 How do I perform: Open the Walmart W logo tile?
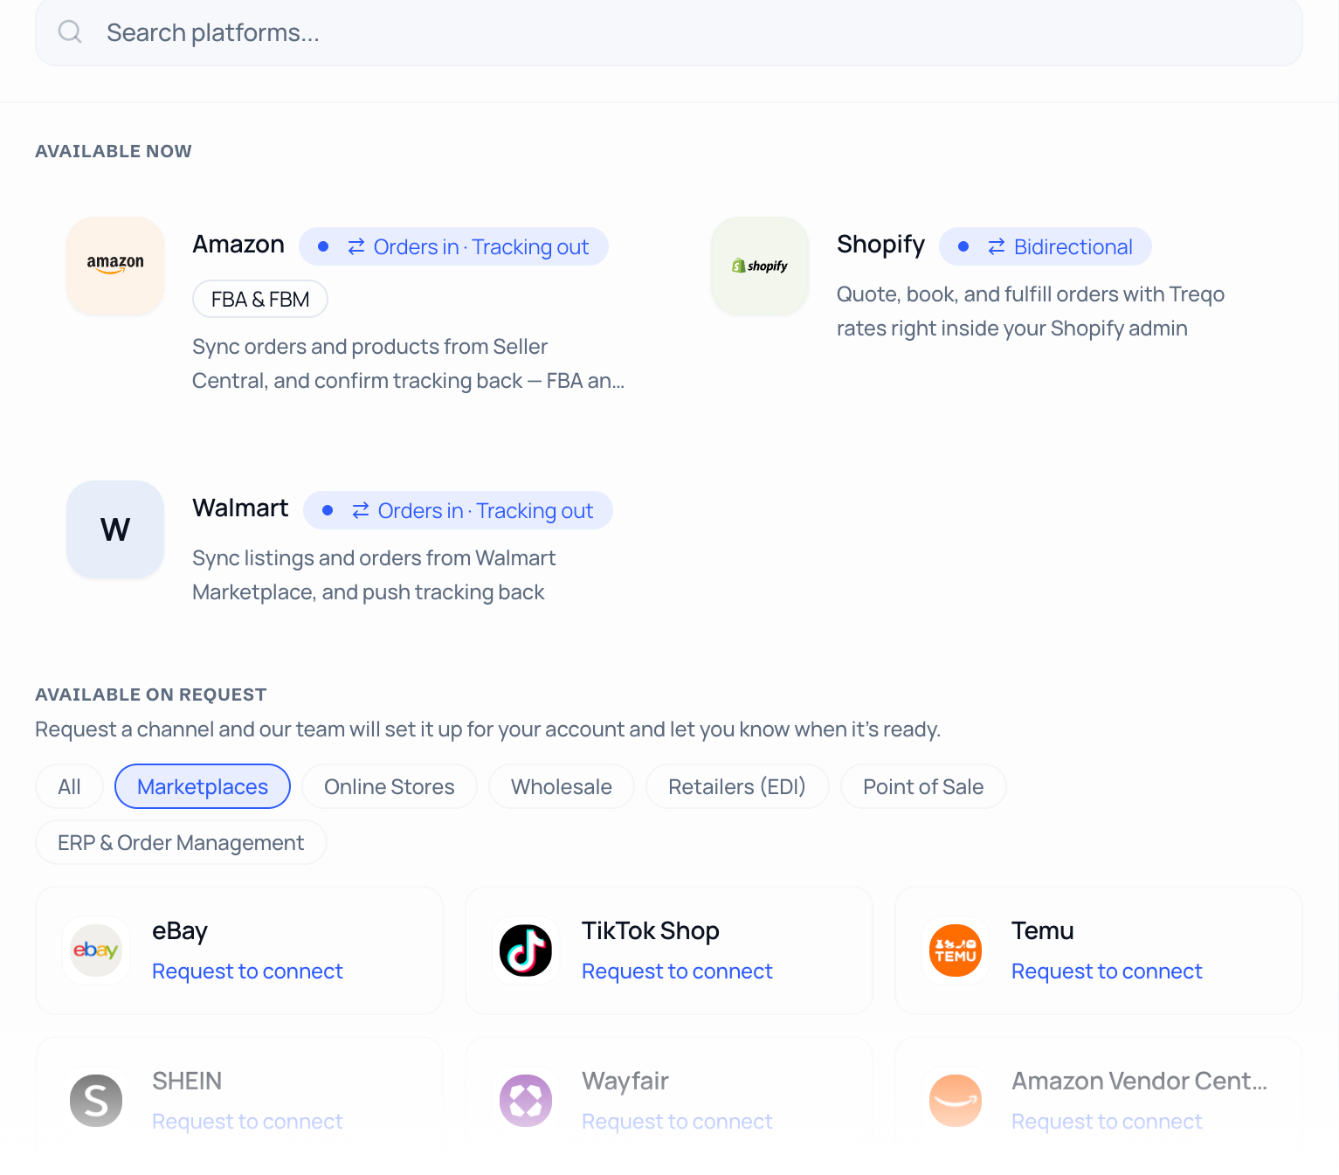tap(115, 529)
